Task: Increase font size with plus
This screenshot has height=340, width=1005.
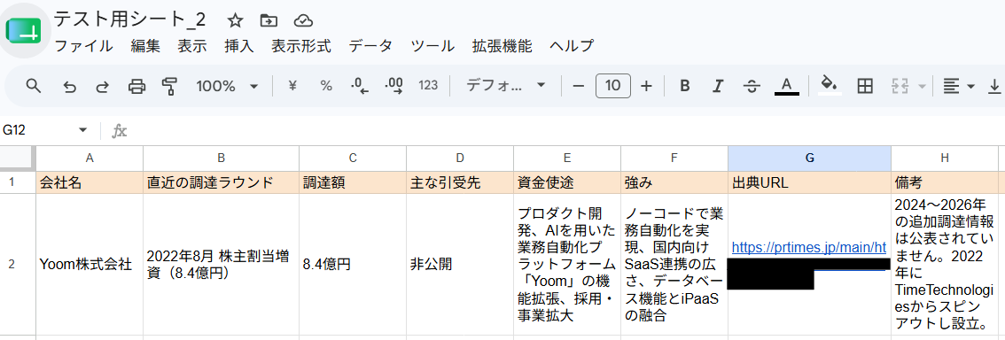Action: pos(646,86)
